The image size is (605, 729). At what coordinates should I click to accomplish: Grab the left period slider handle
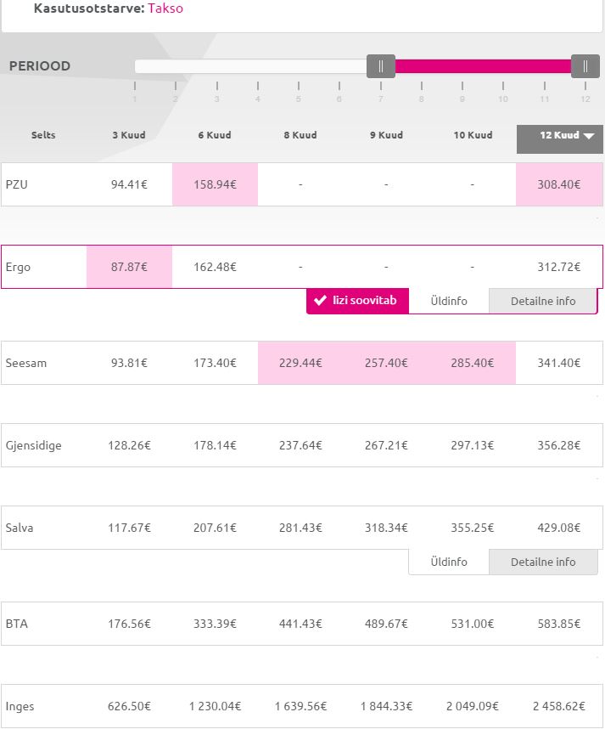pos(381,66)
